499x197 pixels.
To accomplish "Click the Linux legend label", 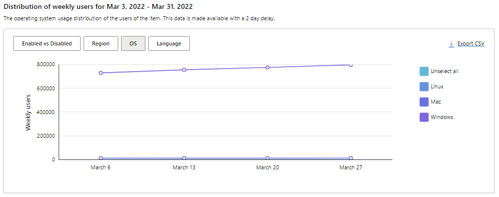I will point(437,86).
